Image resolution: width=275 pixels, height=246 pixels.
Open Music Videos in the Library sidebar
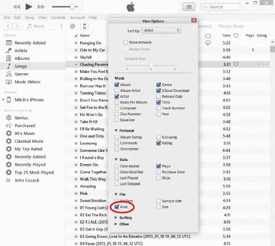(27, 82)
